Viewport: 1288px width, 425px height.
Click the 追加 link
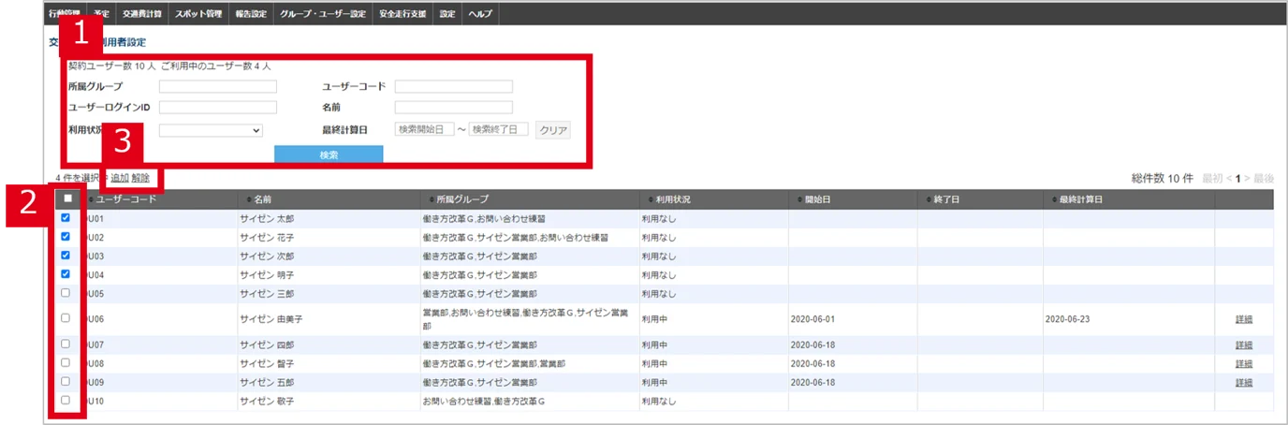pos(120,178)
